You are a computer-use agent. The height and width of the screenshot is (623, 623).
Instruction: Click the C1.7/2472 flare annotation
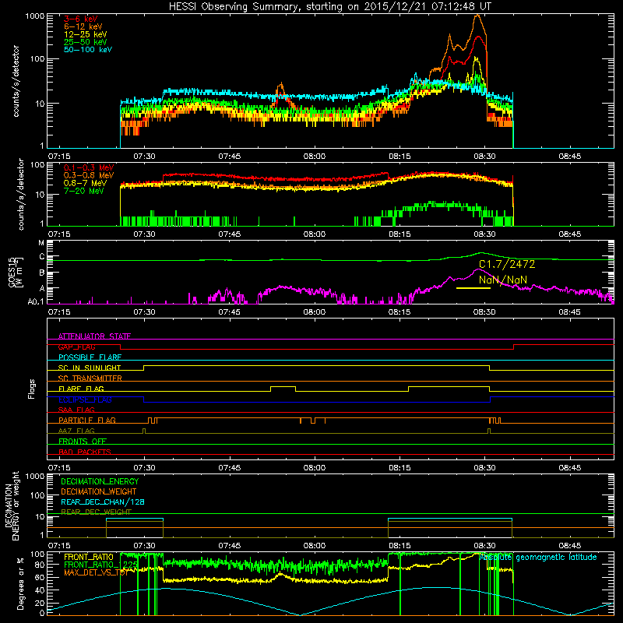pos(507,264)
